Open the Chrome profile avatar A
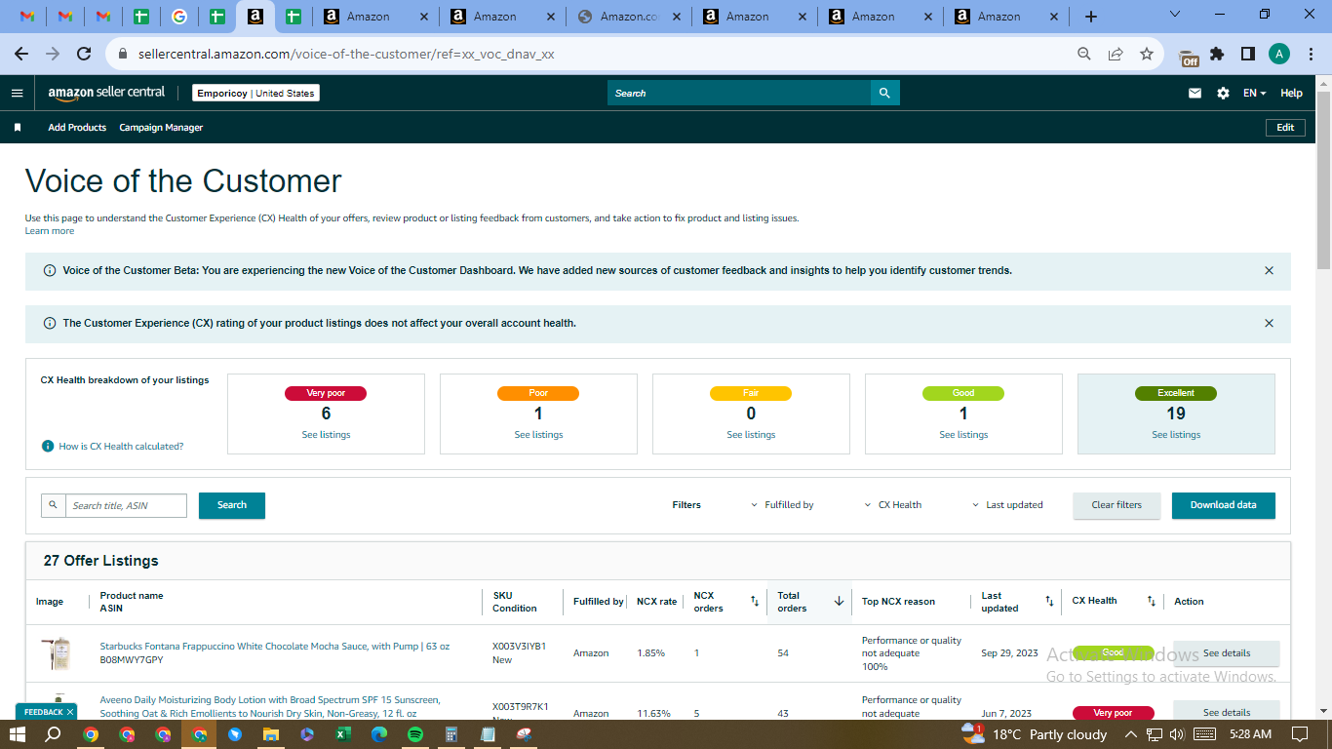 pyautogui.click(x=1279, y=55)
